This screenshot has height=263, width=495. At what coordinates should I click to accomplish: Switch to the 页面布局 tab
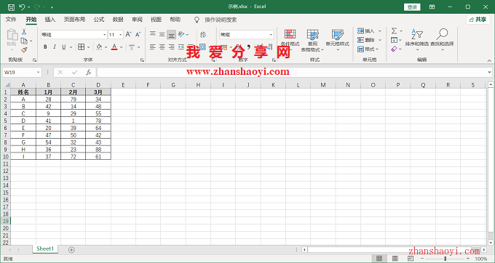click(x=74, y=20)
